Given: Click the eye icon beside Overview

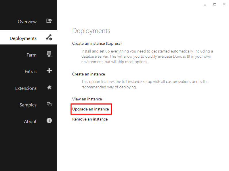Looking at the screenshot, I should [x=49, y=21].
